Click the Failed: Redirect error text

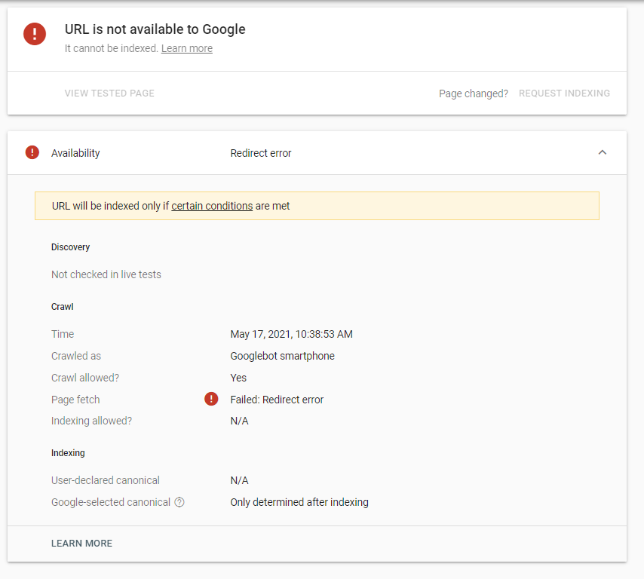(277, 400)
